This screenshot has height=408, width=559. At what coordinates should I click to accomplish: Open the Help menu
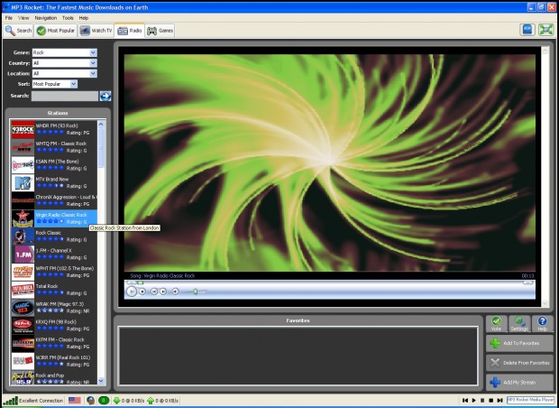(x=84, y=18)
